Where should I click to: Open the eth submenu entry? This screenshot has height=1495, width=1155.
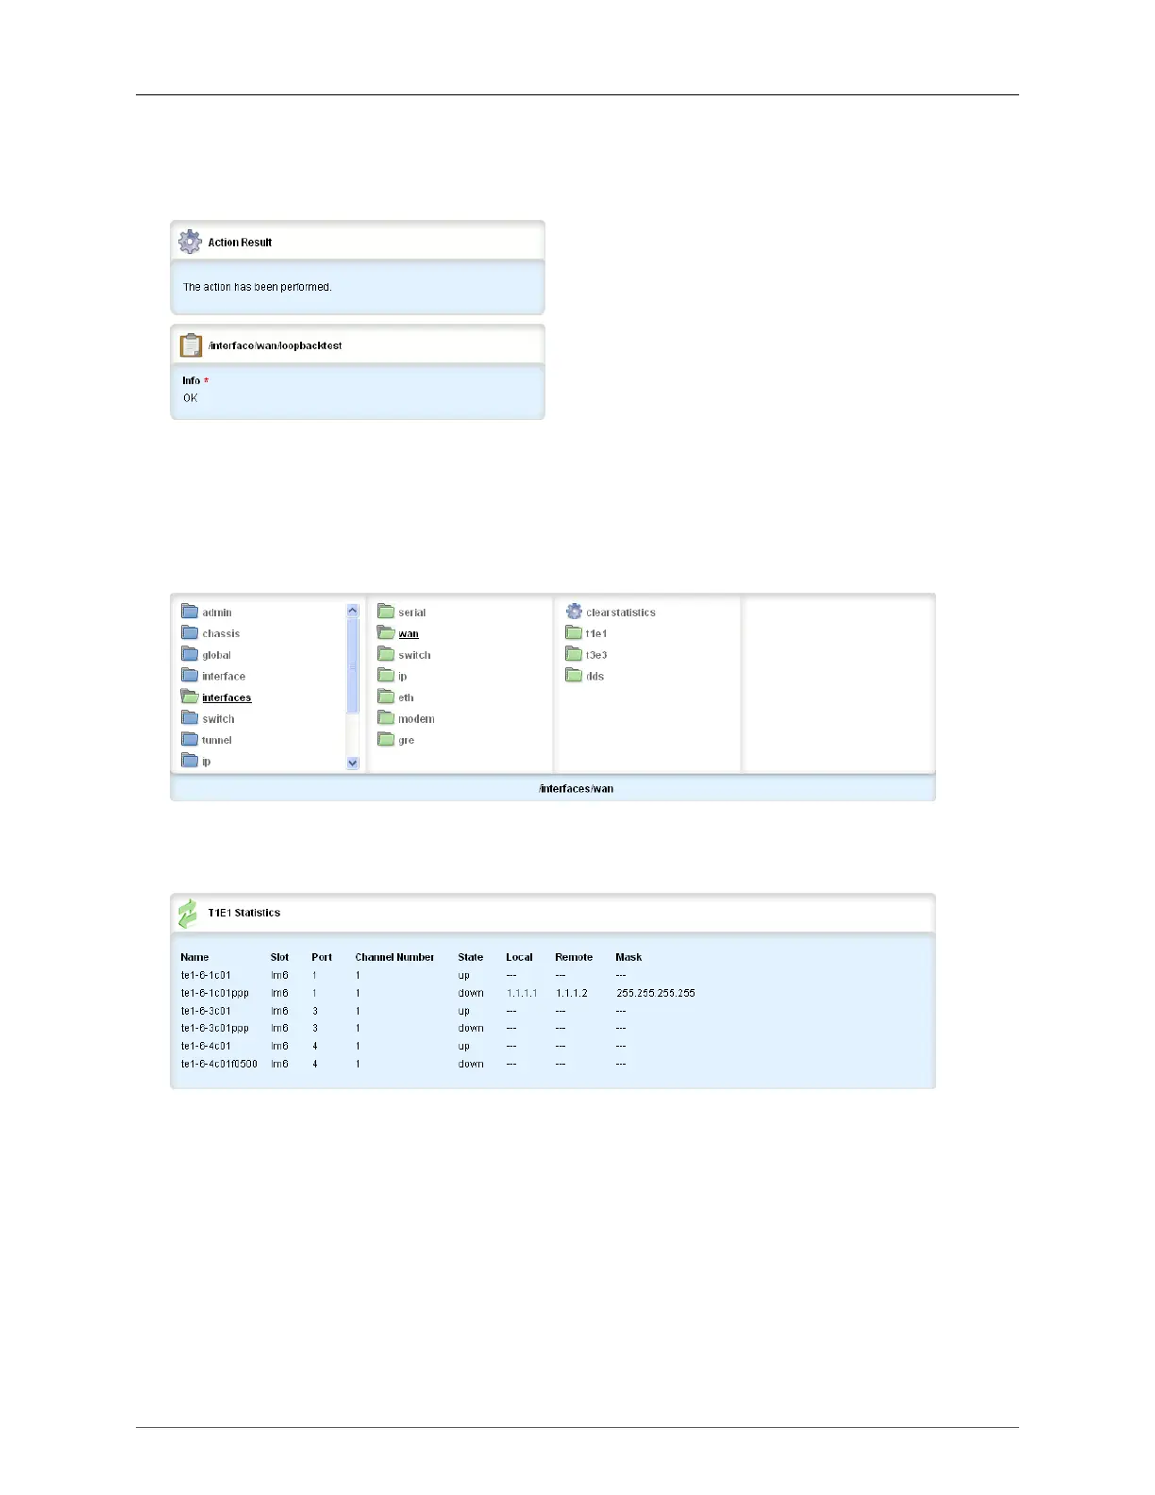(406, 697)
